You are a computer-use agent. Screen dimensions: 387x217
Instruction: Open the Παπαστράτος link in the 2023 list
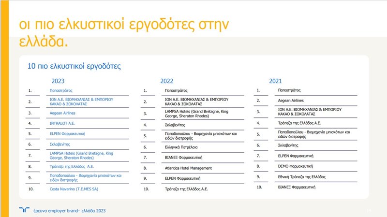[61, 90]
